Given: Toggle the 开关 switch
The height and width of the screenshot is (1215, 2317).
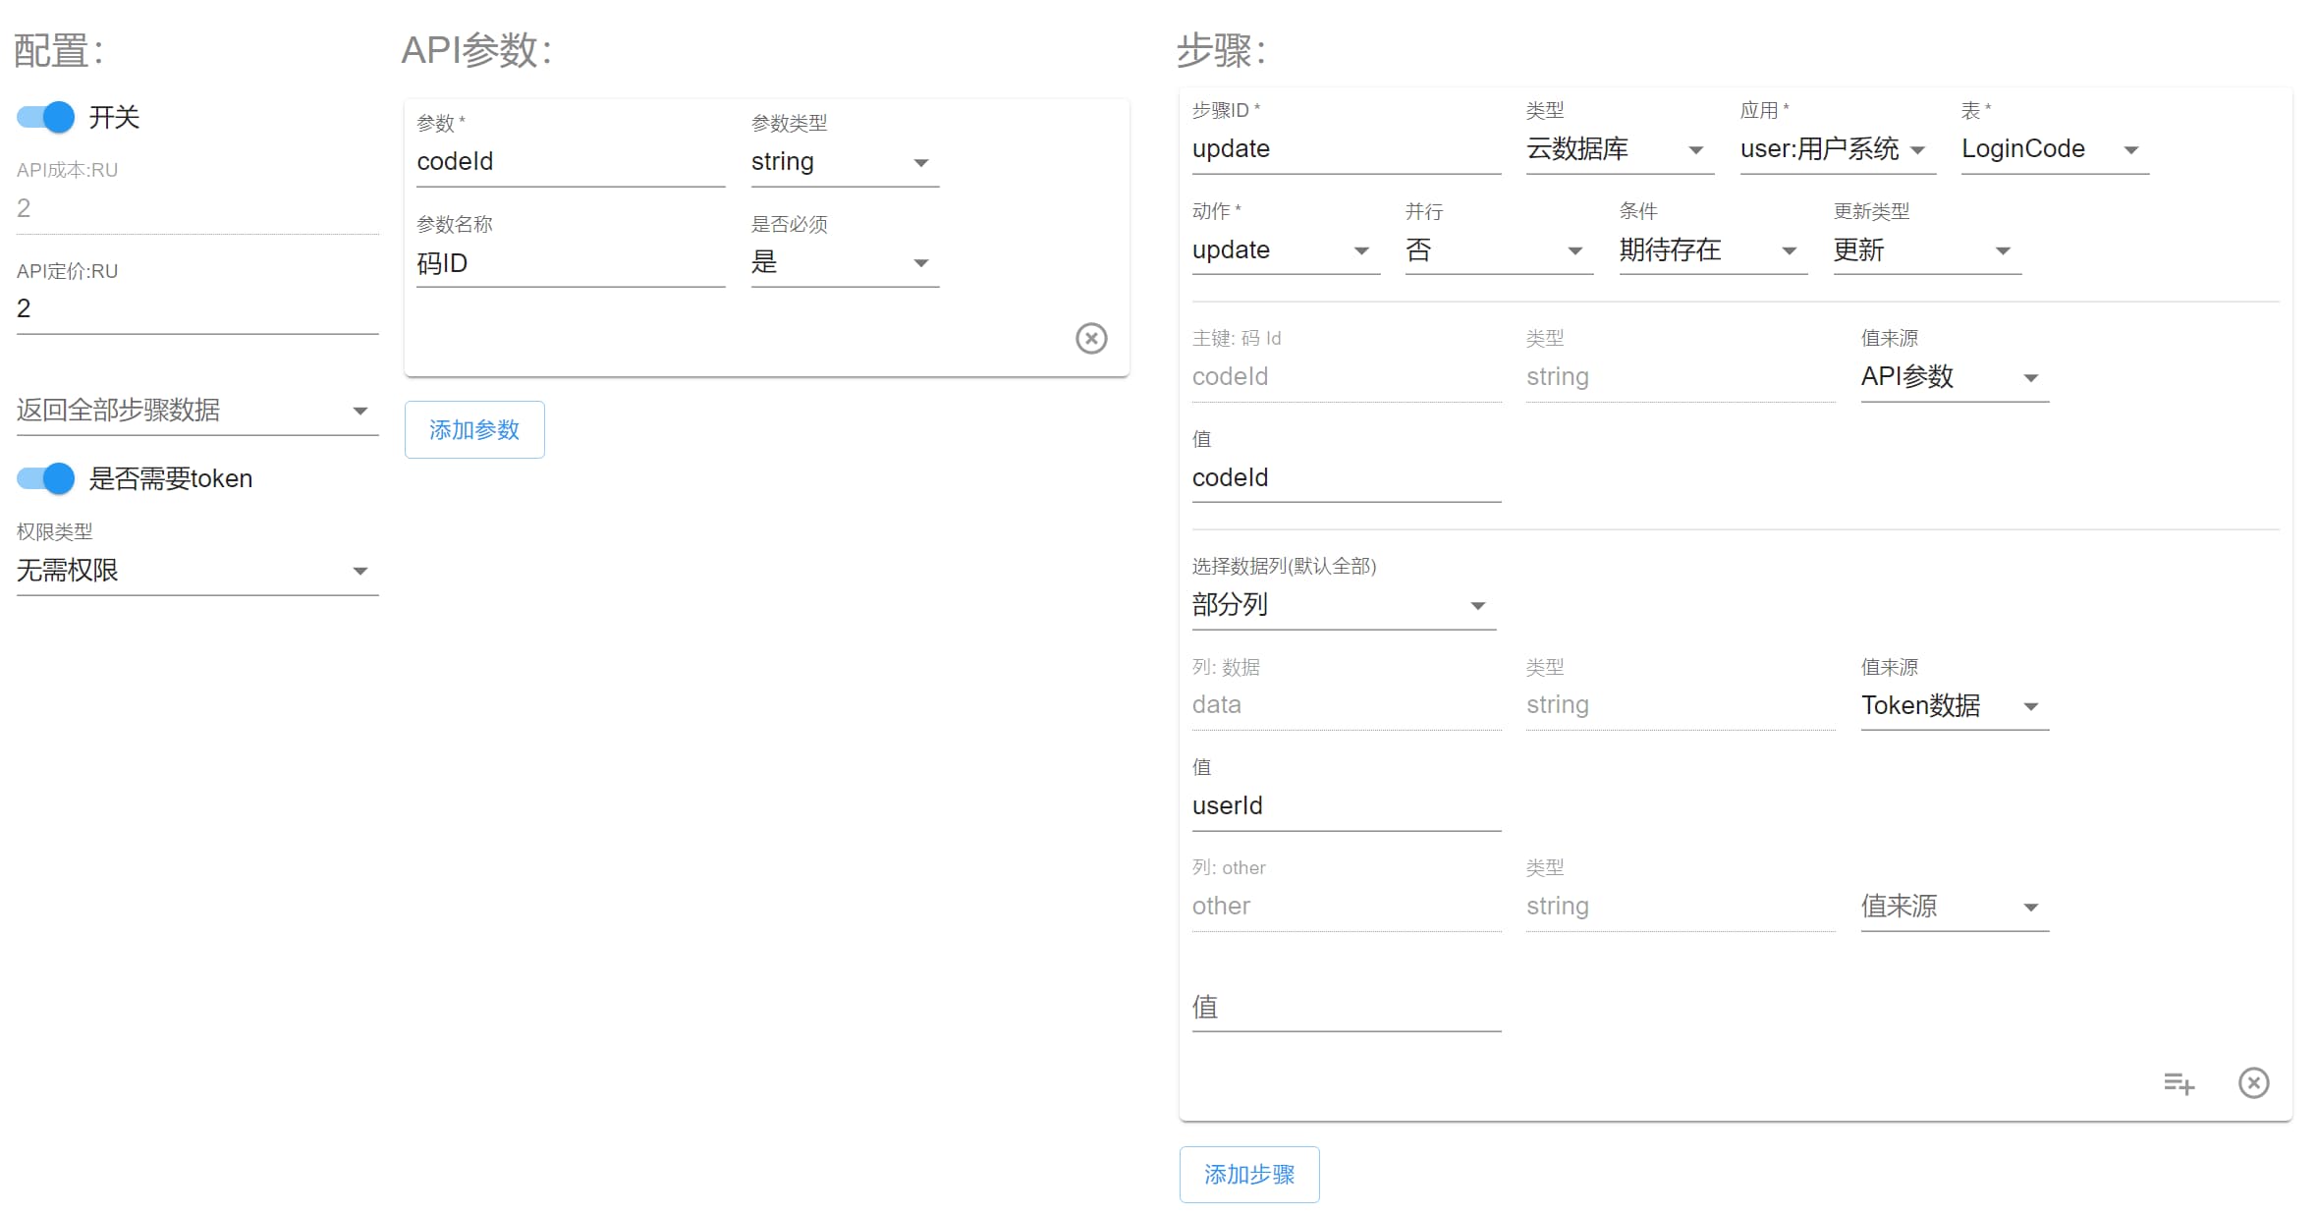Looking at the screenshot, I should point(46,117).
